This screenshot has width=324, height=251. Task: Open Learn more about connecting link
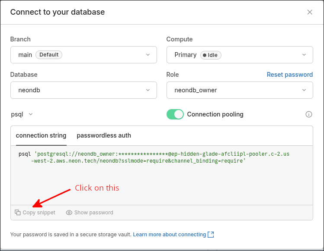click(x=169, y=235)
